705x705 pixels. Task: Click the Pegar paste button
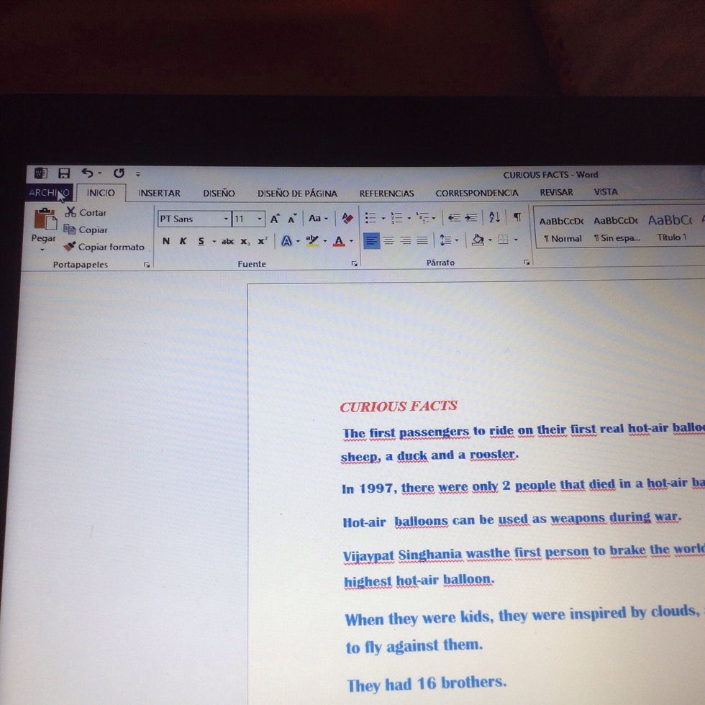click(x=44, y=226)
